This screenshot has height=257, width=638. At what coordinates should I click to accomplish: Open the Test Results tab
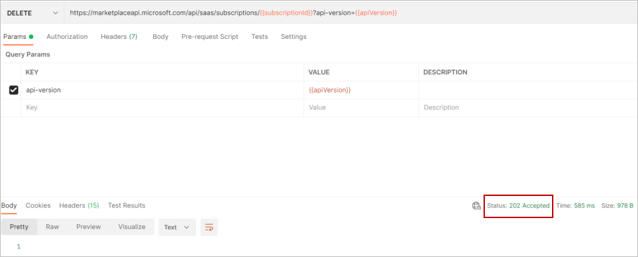tap(126, 206)
